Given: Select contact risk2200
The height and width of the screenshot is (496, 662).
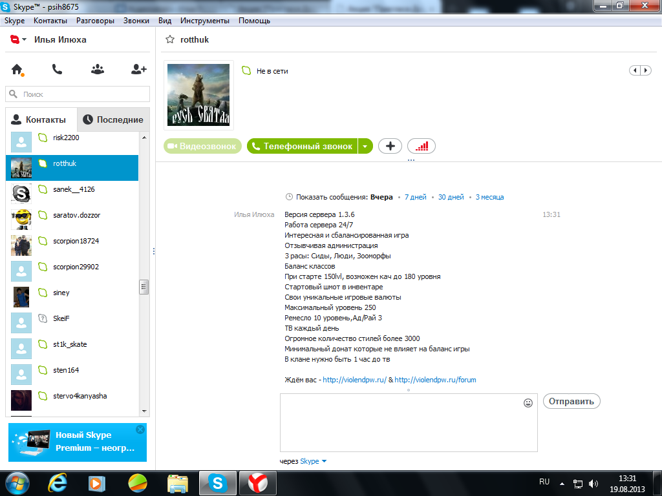Looking at the screenshot, I should tap(72, 142).
